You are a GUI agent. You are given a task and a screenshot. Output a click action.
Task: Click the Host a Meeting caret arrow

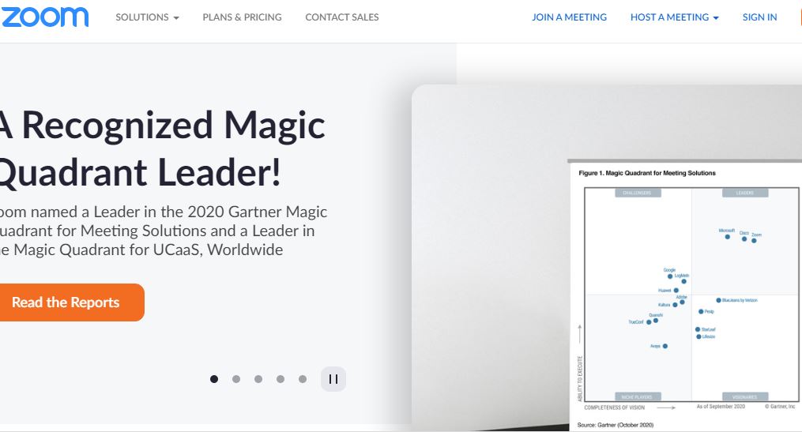(716, 18)
